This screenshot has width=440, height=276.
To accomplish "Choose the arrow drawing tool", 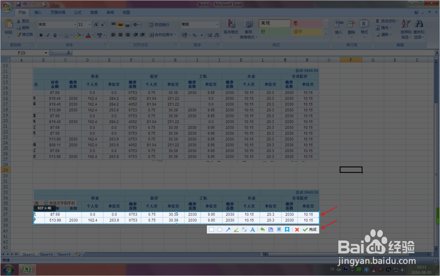I will [x=228, y=230].
